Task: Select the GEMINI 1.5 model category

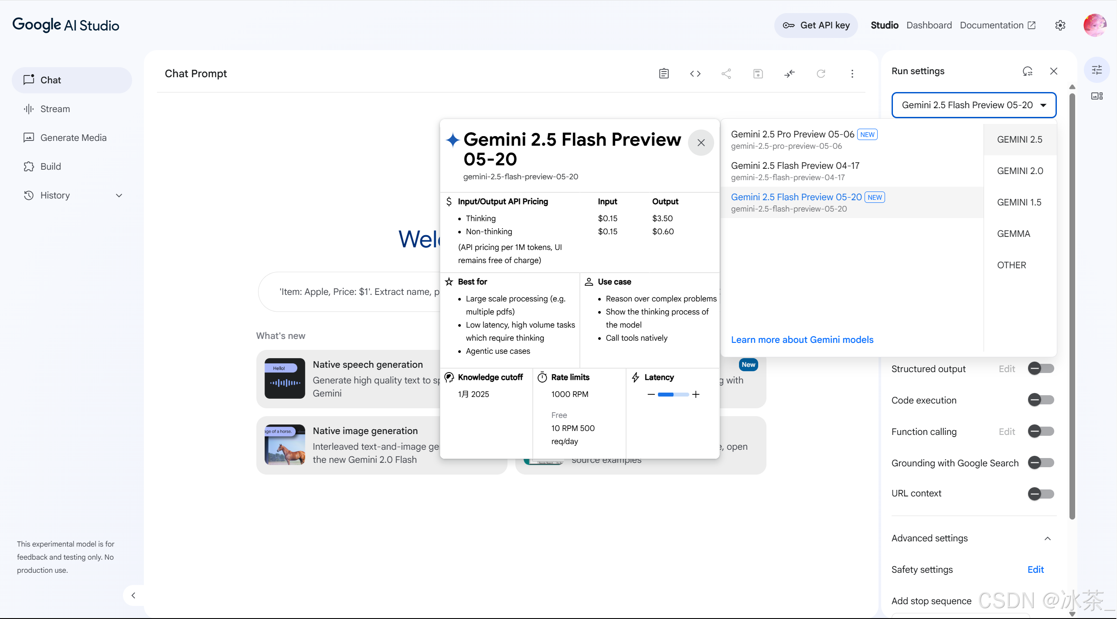Action: (1020, 202)
